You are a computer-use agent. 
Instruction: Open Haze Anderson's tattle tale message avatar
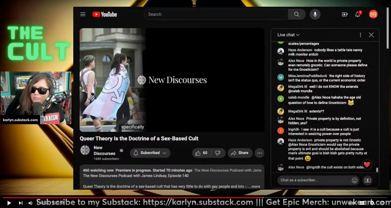point(281,51)
